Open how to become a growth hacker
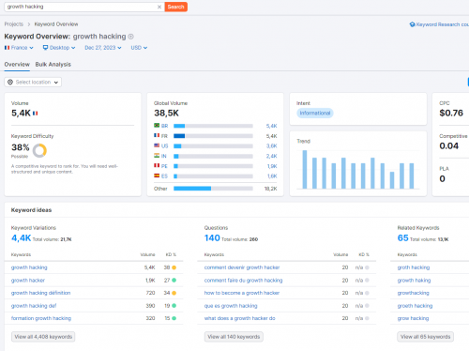Image resolution: width=469 pixels, height=351 pixels. [242, 293]
